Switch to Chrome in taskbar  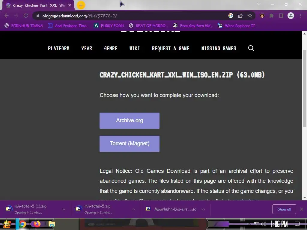coord(22,224)
